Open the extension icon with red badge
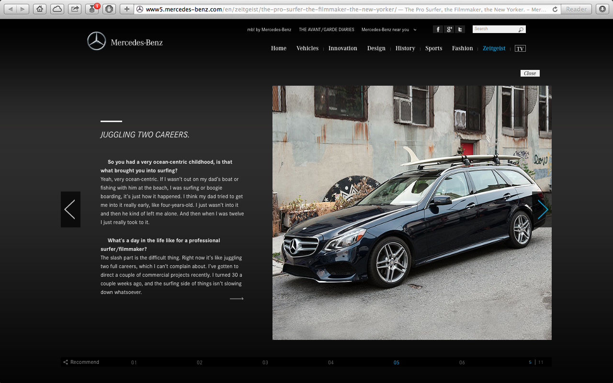Image resolution: width=613 pixels, height=383 pixels. point(92,9)
